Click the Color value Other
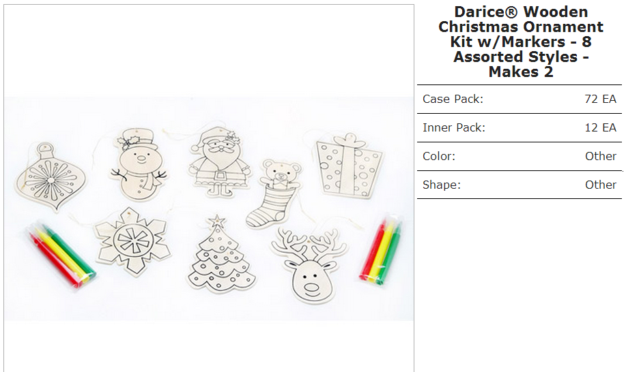Image resolution: width=626 pixels, height=372 pixels. (601, 156)
